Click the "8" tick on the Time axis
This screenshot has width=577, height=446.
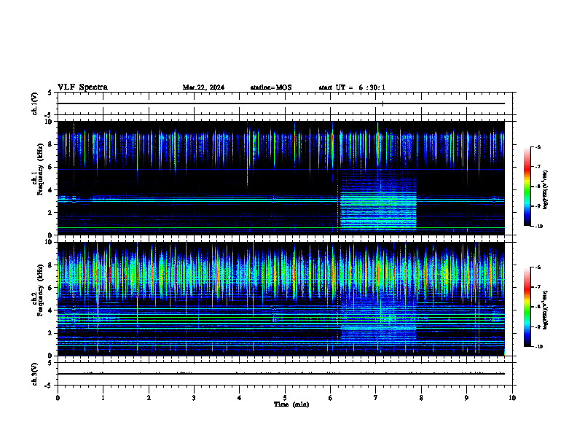421,398
